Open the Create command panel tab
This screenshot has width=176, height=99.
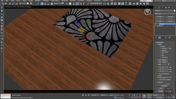pos(156,7)
